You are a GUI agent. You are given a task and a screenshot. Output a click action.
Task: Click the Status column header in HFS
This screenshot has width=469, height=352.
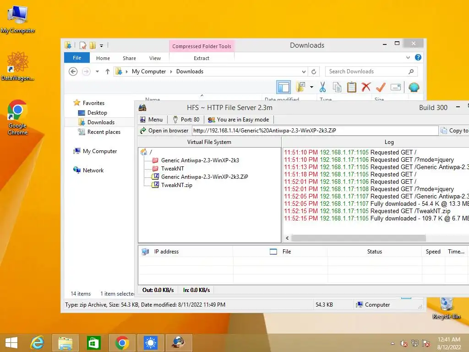(x=375, y=252)
